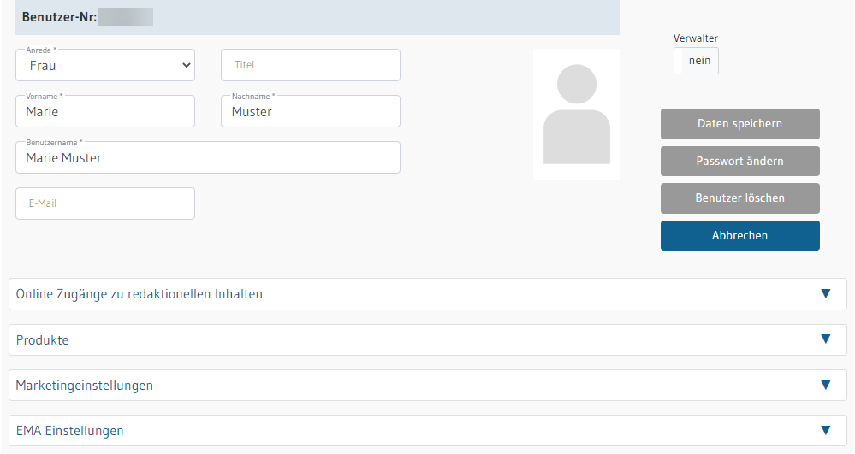Expand the Marketingeinstellungen section
The width and height of the screenshot is (855, 454).
(x=428, y=386)
